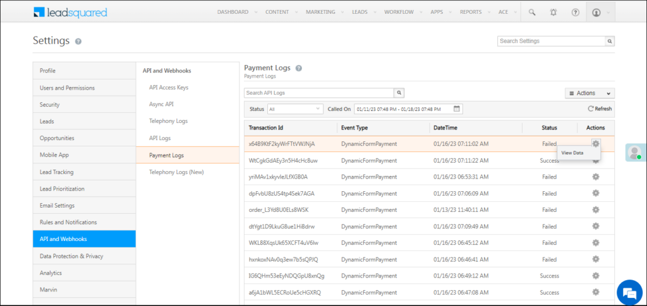Open the chat bubble widget

629,293
